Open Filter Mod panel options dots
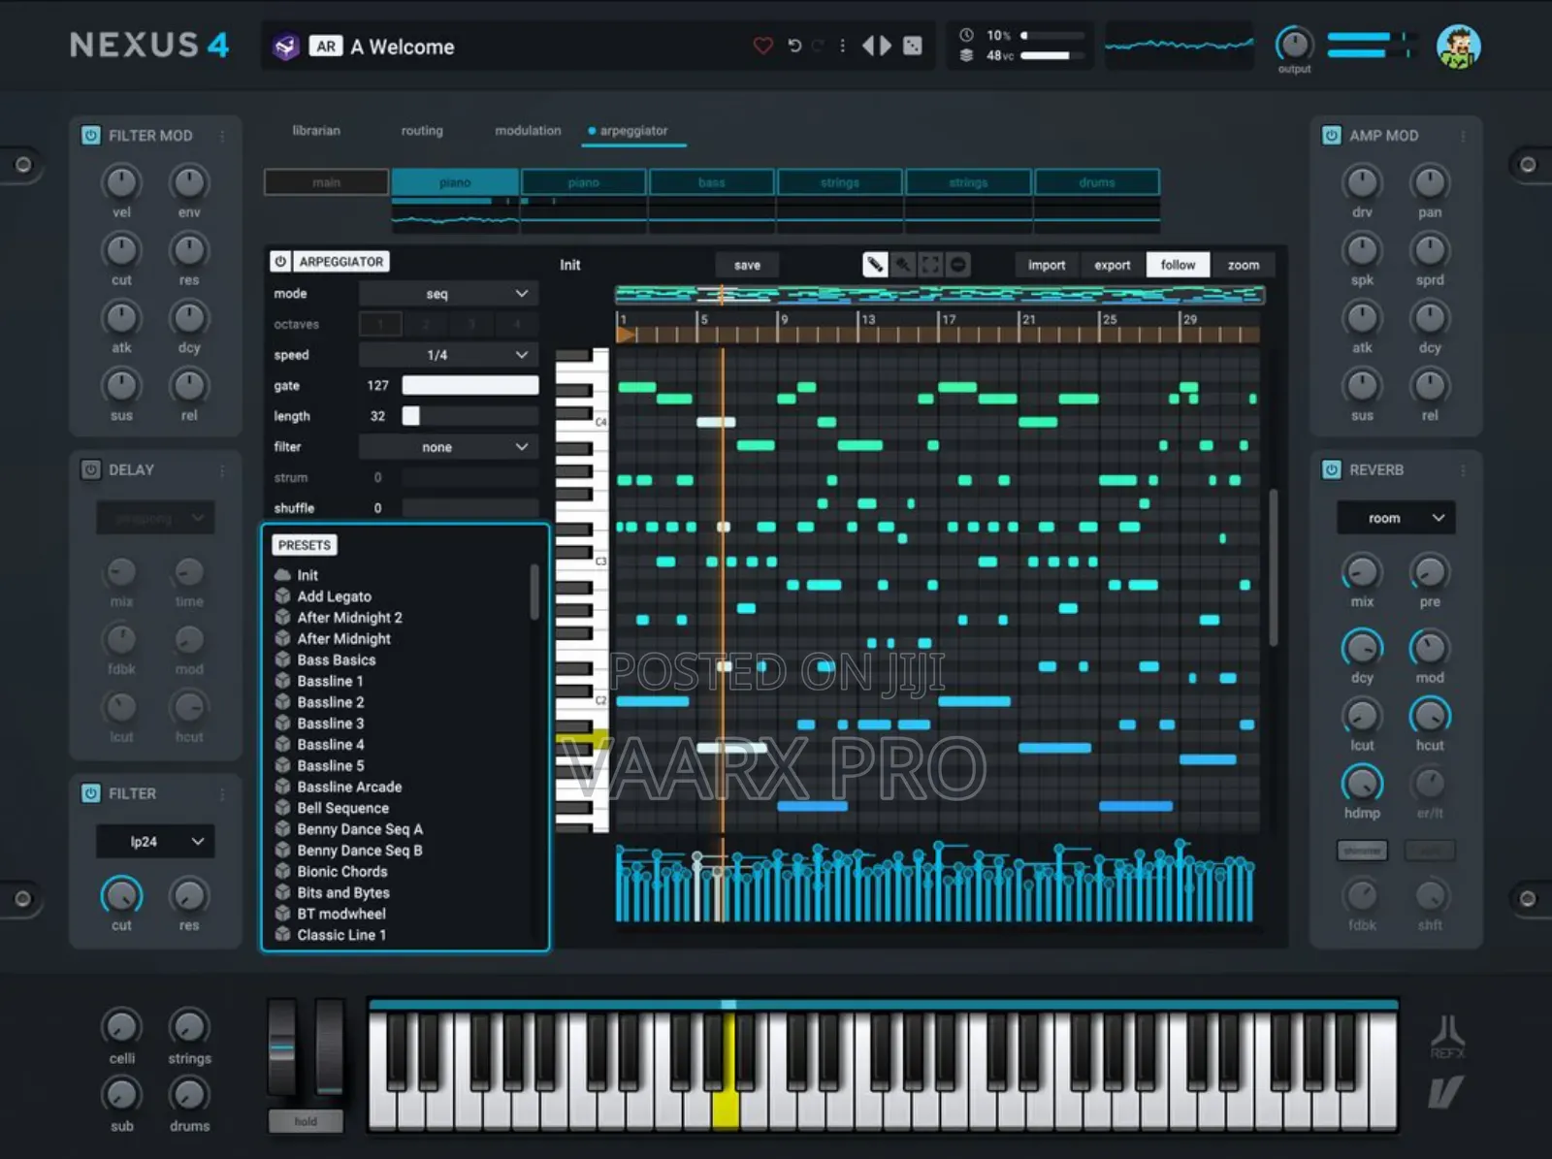The image size is (1552, 1159). 222,136
